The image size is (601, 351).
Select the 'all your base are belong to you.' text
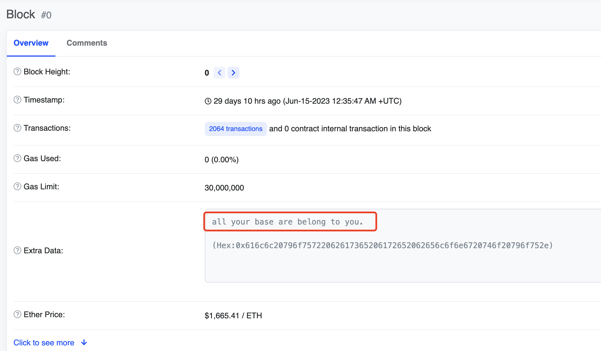288,222
